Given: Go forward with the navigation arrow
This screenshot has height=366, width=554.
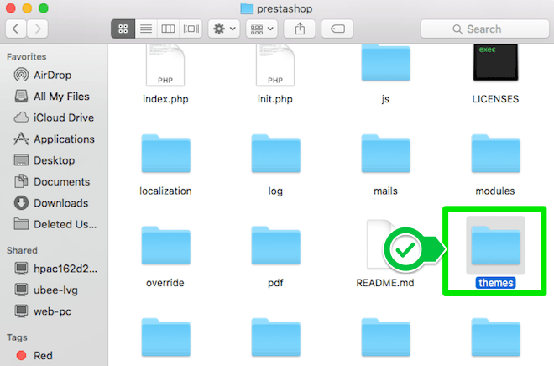Looking at the screenshot, I should [38, 29].
